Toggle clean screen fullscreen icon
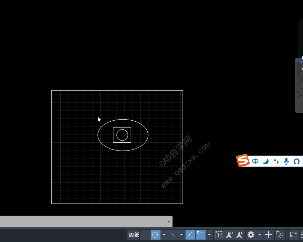Image resolution: width=303 pixels, height=242 pixels. pyautogui.click(x=293, y=235)
